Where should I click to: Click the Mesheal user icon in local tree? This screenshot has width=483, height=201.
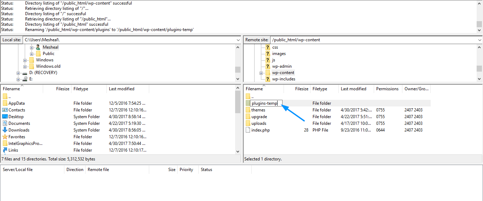[38, 47]
